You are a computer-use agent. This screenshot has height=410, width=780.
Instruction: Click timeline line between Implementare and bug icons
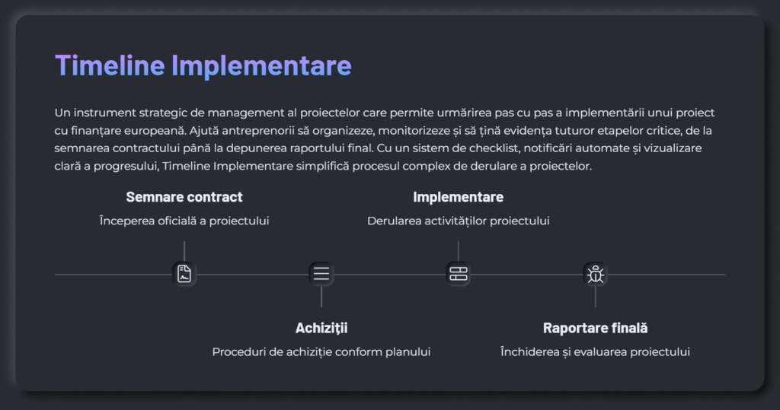[526, 274]
